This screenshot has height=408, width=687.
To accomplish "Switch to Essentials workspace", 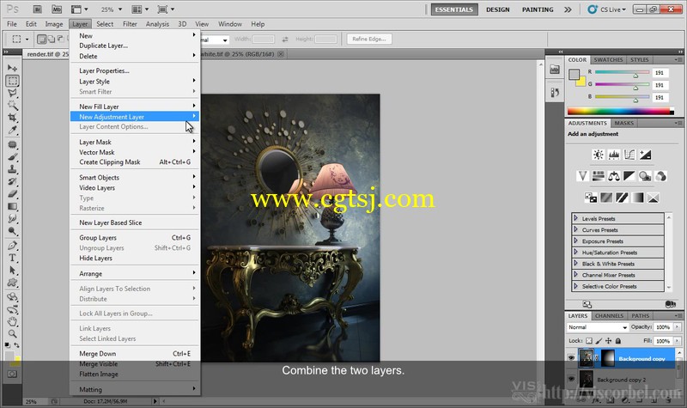I will click(454, 9).
